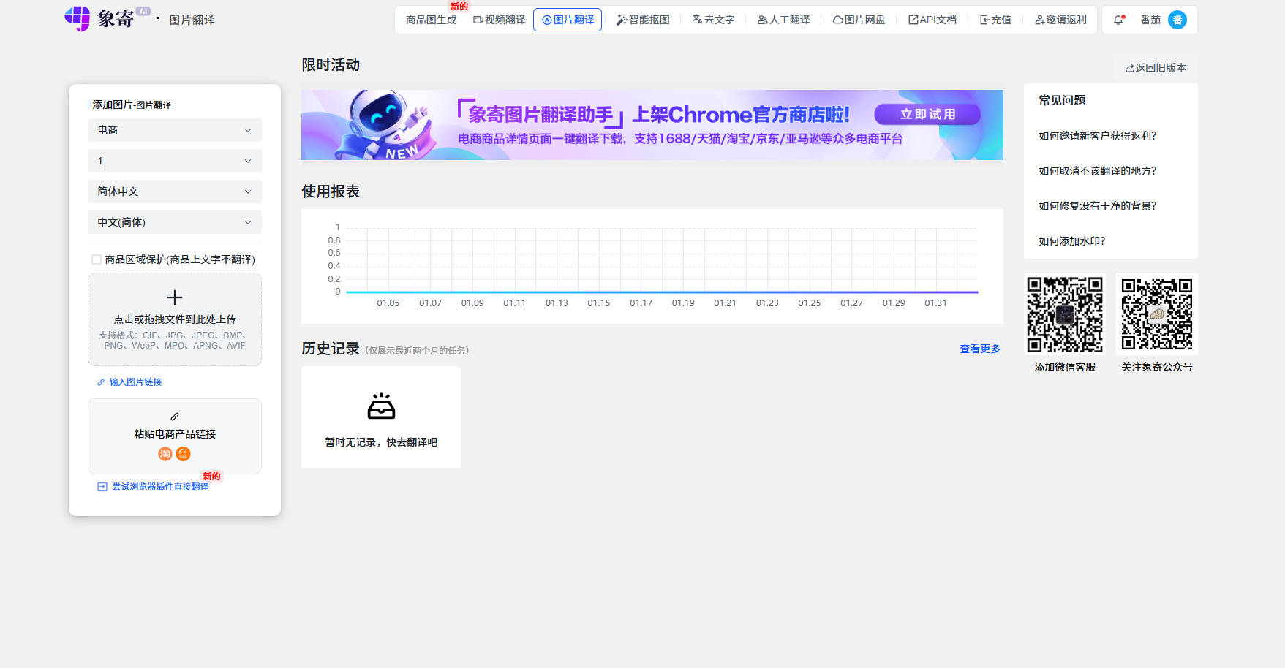This screenshot has height=668, width=1285.
Task: Click the 立即试用 button in the banner
Action: point(927,114)
